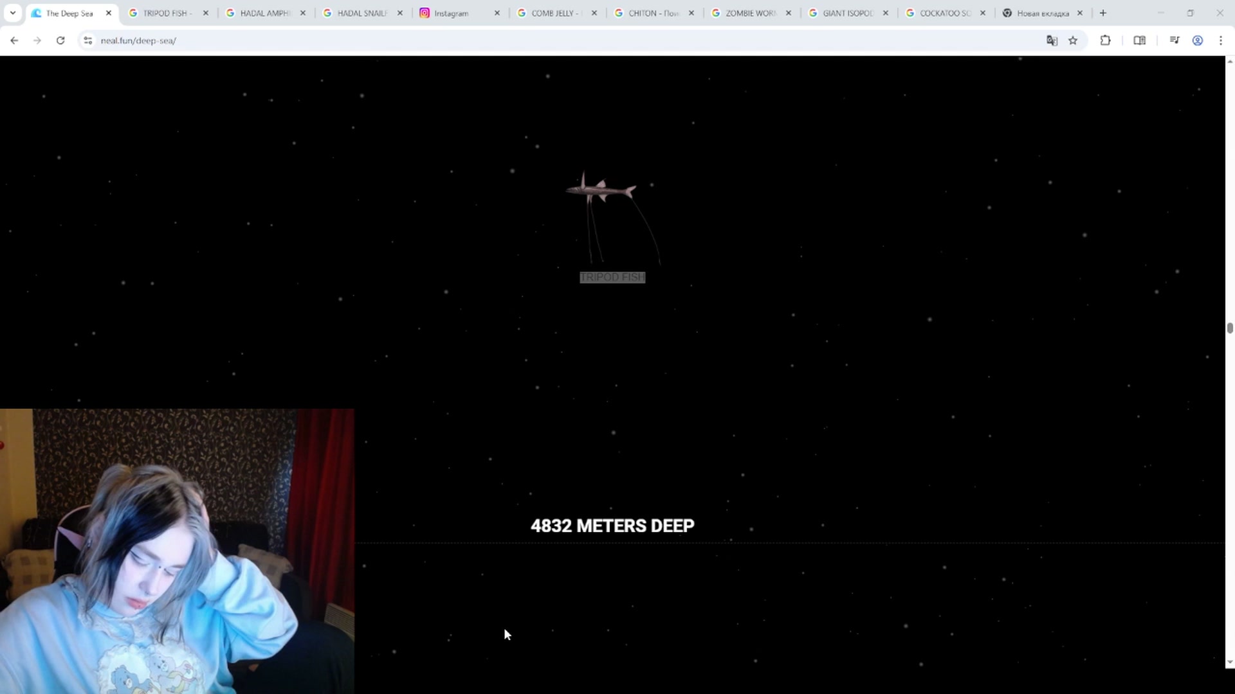Viewport: 1235px width, 694px height.
Task: Switch to the HADAL AMPHIPOD tab
Action: [x=266, y=13]
